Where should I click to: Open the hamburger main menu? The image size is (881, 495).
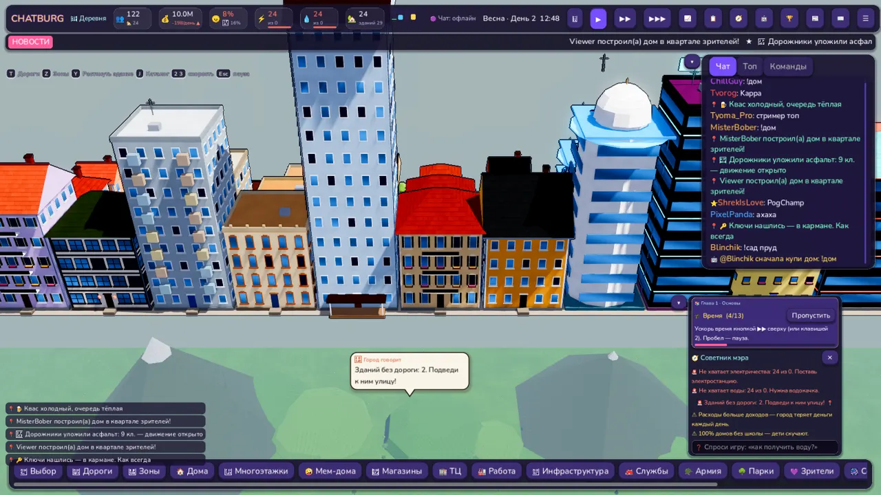[x=866, y=19]
